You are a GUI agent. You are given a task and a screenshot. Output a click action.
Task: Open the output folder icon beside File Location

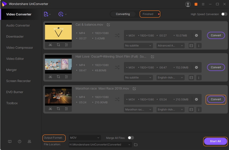point(136,145)
